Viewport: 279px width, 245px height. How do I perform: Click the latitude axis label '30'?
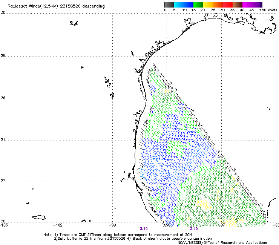click(3, 12)
